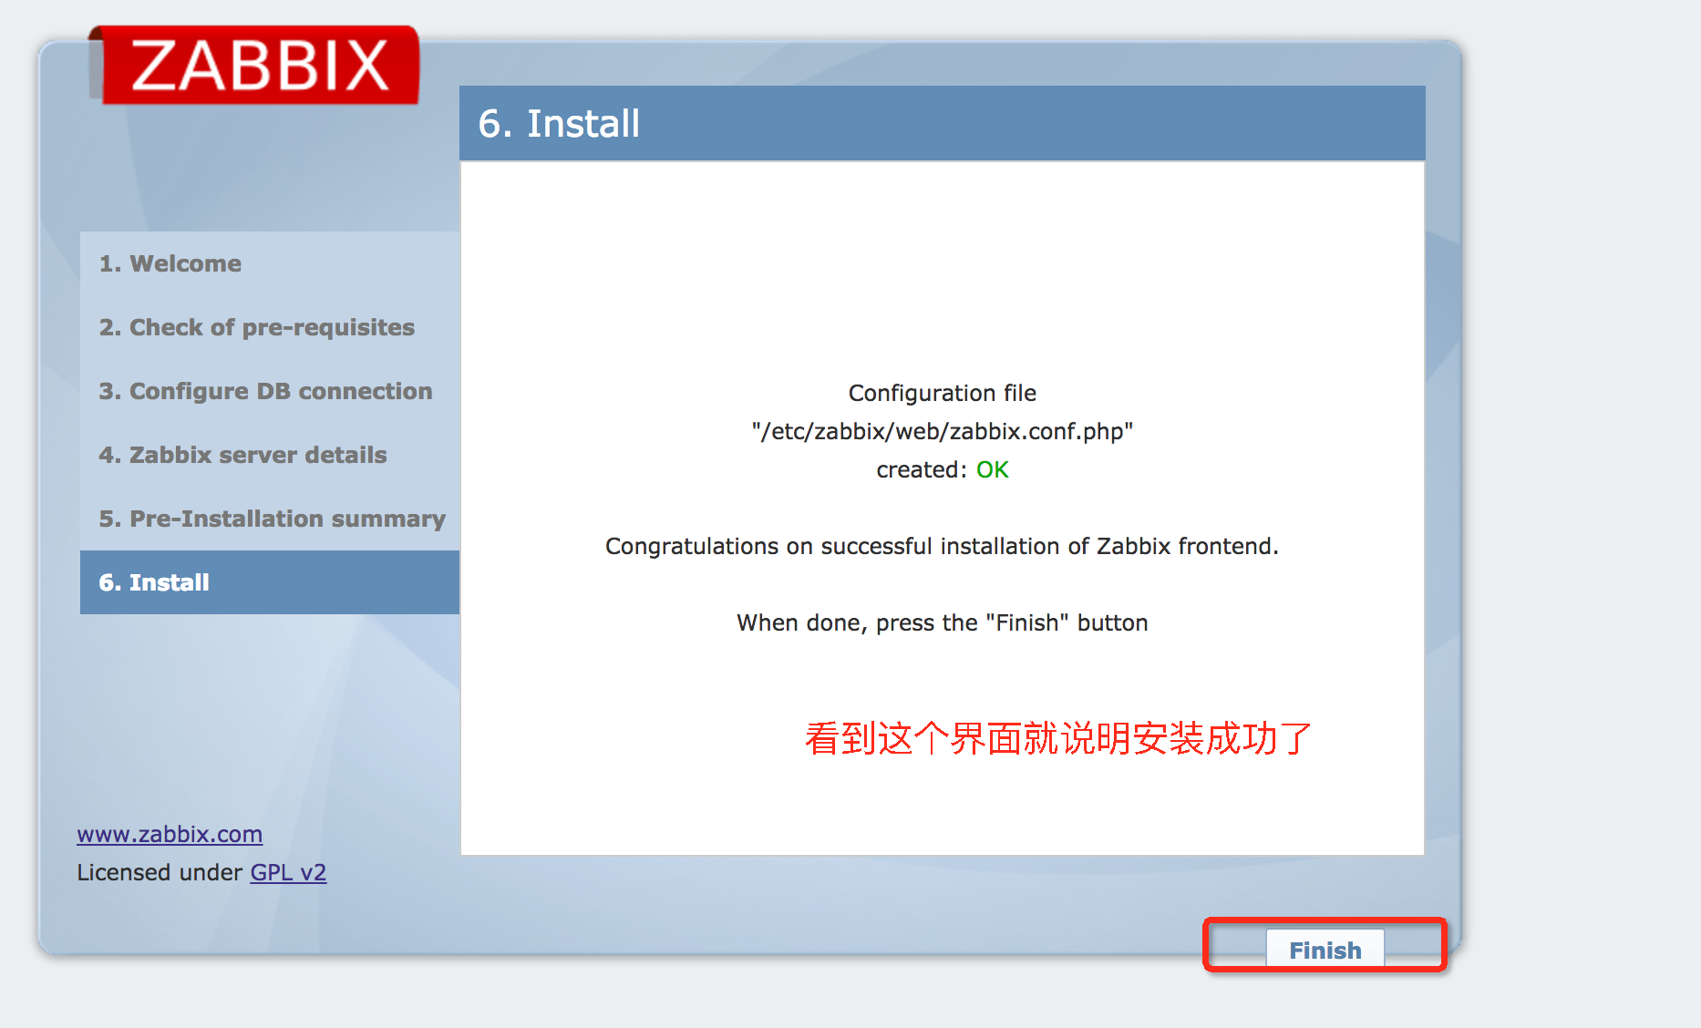Select step 6. Install in sidebar
Screen dimensions: 1701x1028
click(x=270, y=582)
